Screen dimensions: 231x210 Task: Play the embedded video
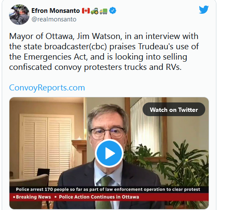pos(109,153)
